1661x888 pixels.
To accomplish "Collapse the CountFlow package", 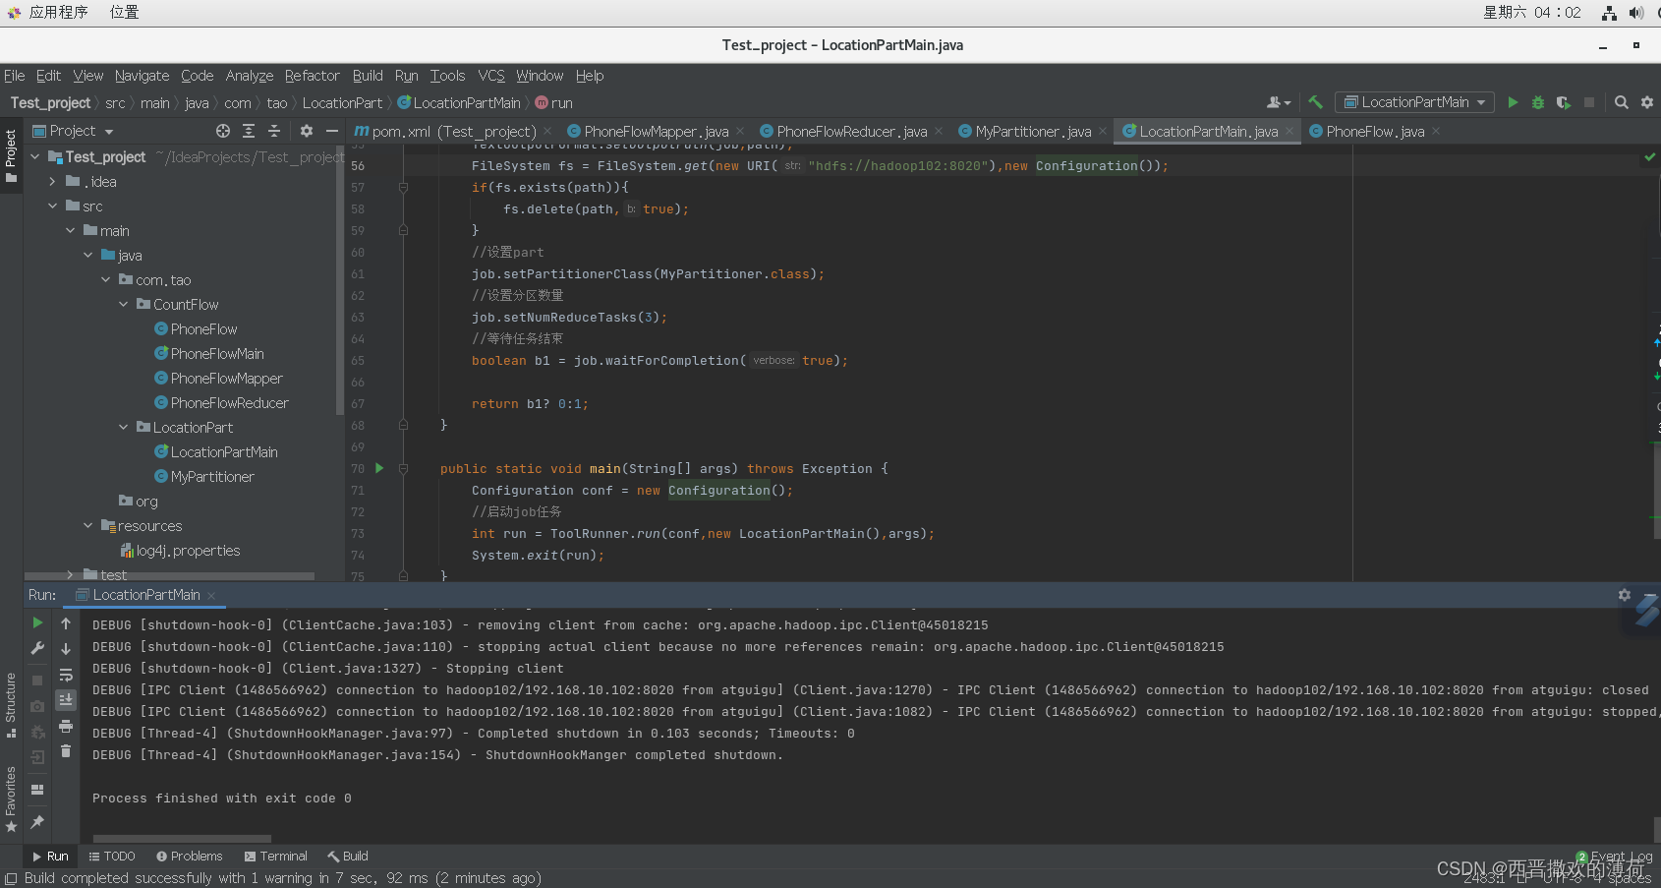I will click(124, 304).
